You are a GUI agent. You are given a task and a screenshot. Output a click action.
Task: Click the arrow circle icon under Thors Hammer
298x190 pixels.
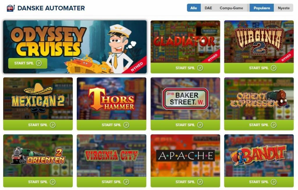(126, 125)
